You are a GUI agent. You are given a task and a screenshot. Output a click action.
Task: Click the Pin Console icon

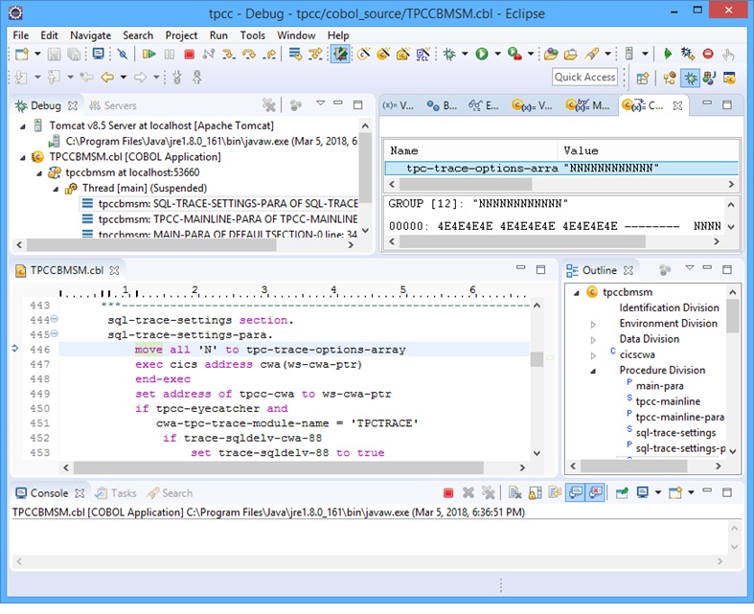click(x=622, y=492)
